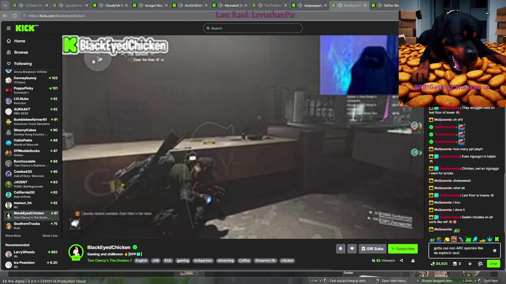Mute audio on the LVLNube tab
The width and height of the screenshot is (506, 284).
point(21,6)
